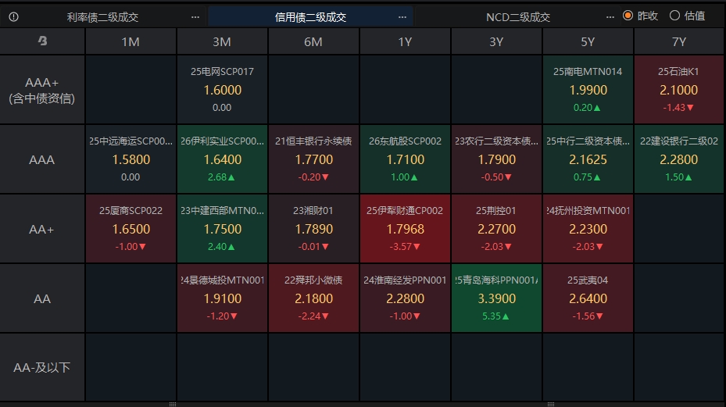This screenshot has width=726, height=407.
Task: Select the AA+ rating row label
Action: tap(42, 229)
